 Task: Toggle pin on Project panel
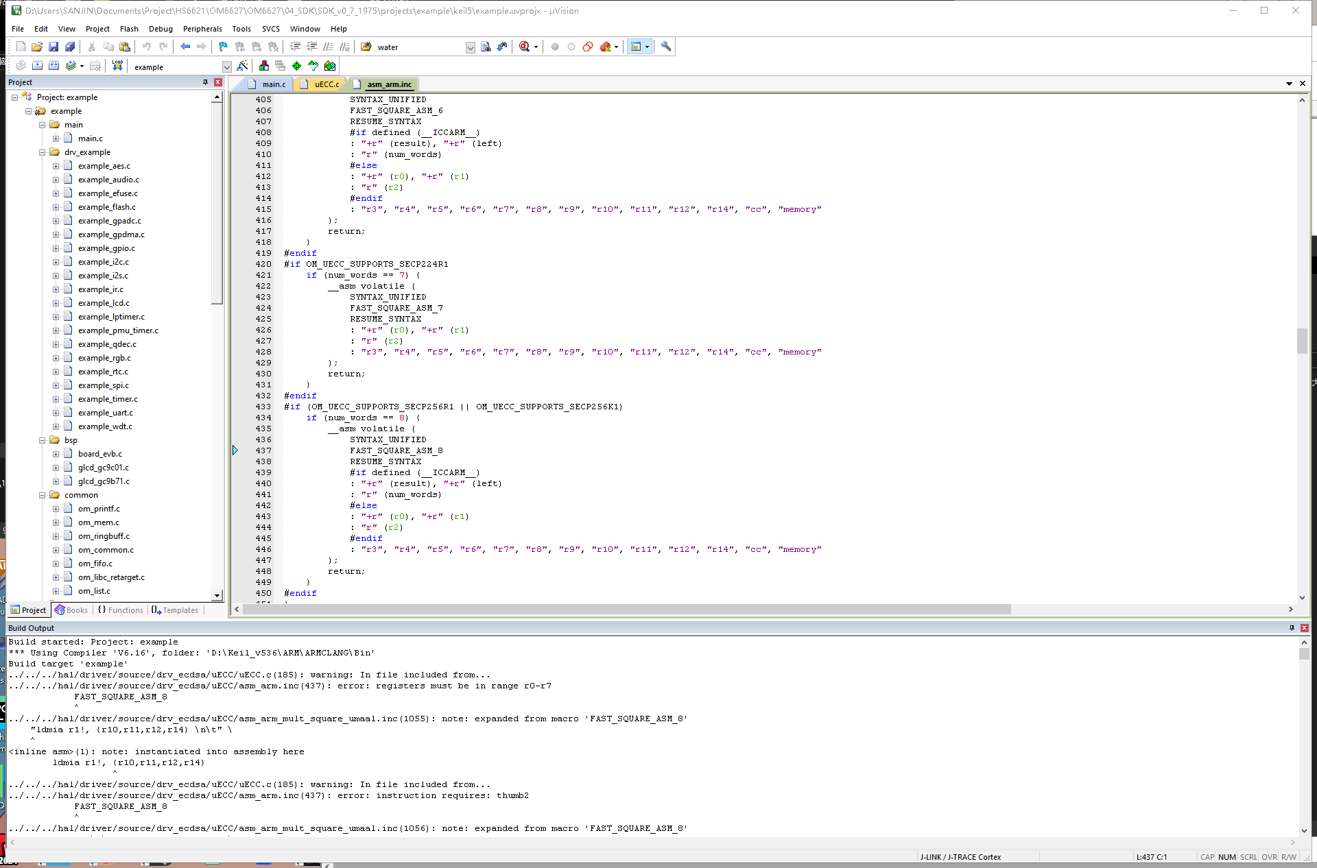tap(205, 82)
